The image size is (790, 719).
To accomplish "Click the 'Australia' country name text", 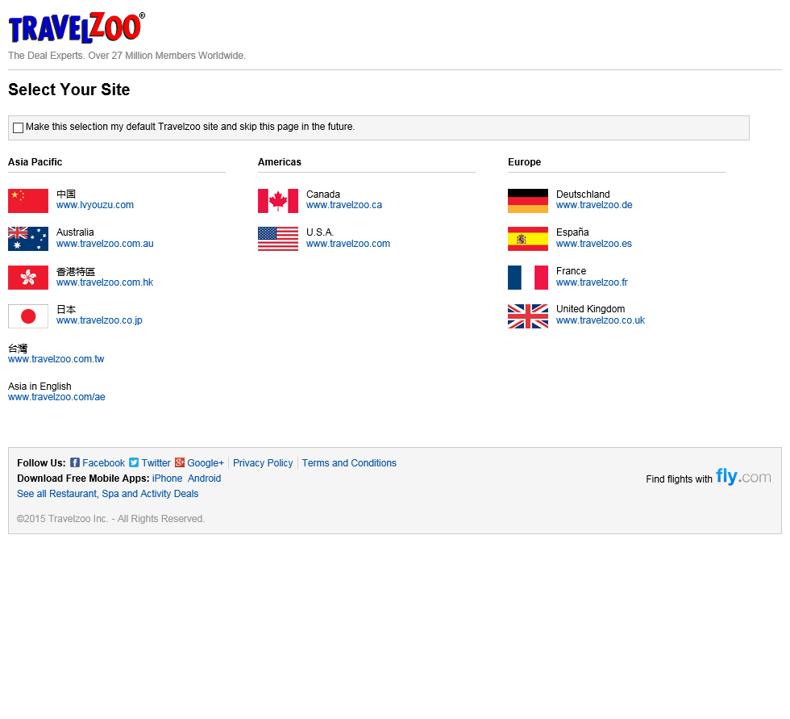I will point(75,232).
